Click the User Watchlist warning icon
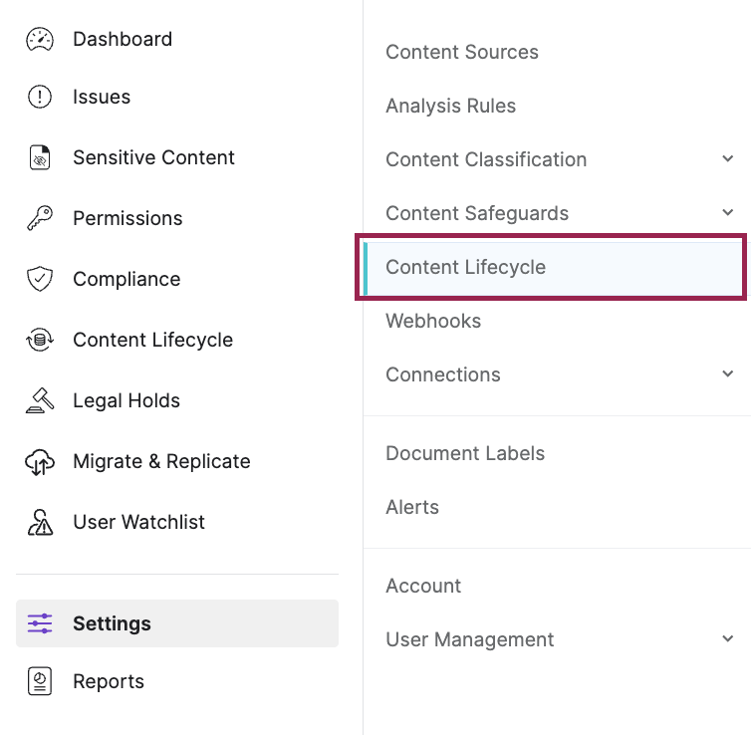The image size is (751, 735). click(40, 522)
